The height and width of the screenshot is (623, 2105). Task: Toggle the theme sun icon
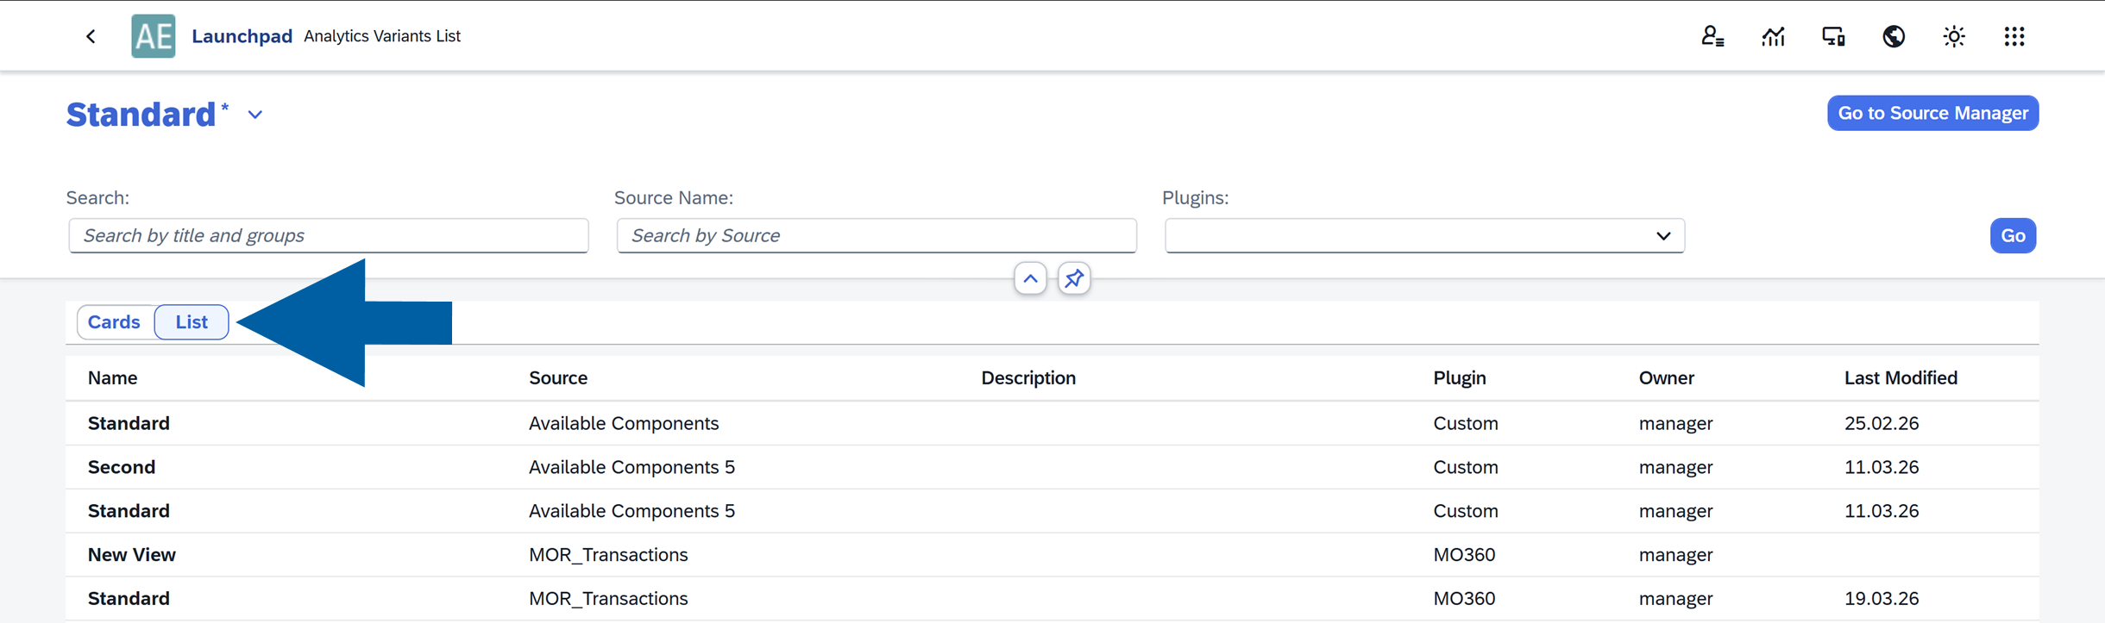1954,36
